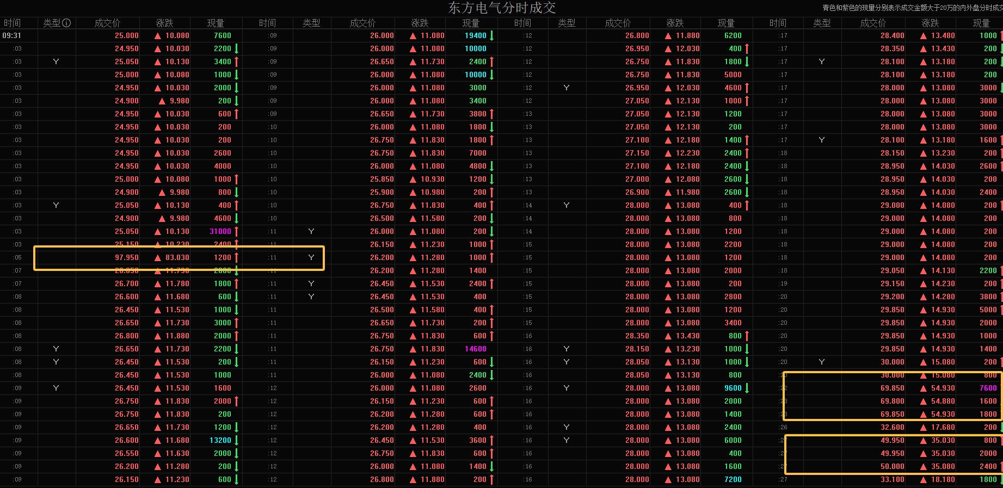Click the green down arrow beside 4800 volume

click(x=491, y=166)
